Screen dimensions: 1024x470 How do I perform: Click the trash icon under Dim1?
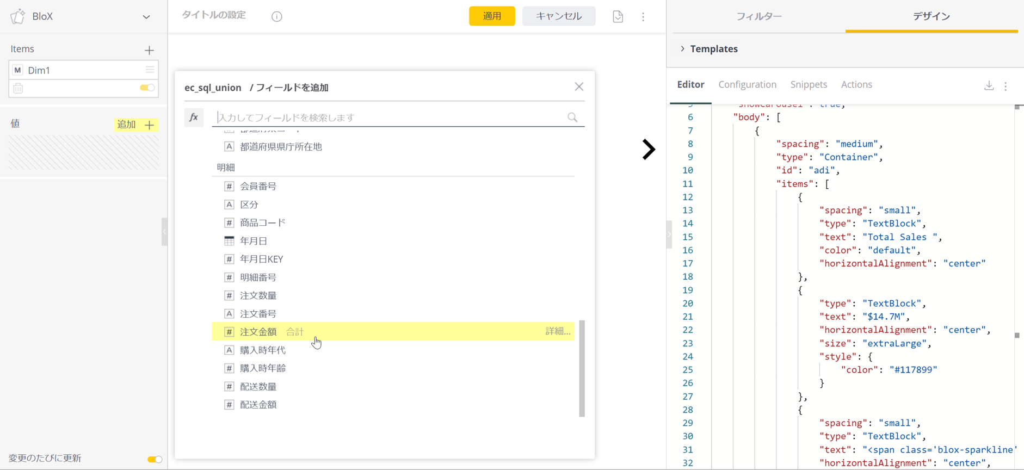pyautogui.click(x=18, y=88)
